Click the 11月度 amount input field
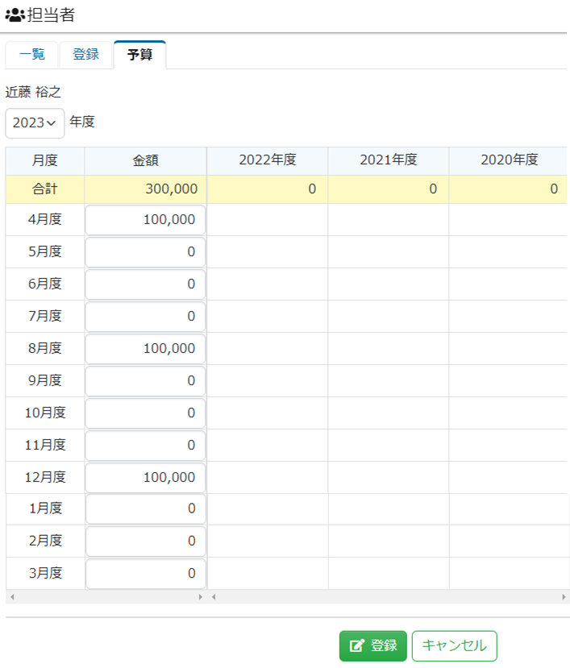 click(x=145, y=445)
